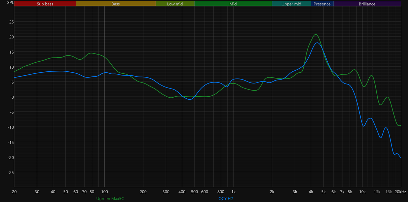Select the Bass frequency band header
Screen dimensions: 408x202
(x=116, y=4)
